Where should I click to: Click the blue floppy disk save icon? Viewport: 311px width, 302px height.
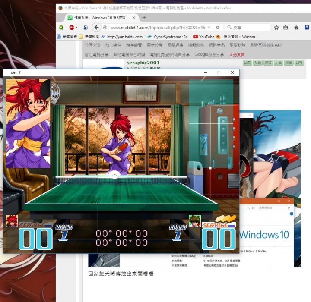(x=307, y=28)
